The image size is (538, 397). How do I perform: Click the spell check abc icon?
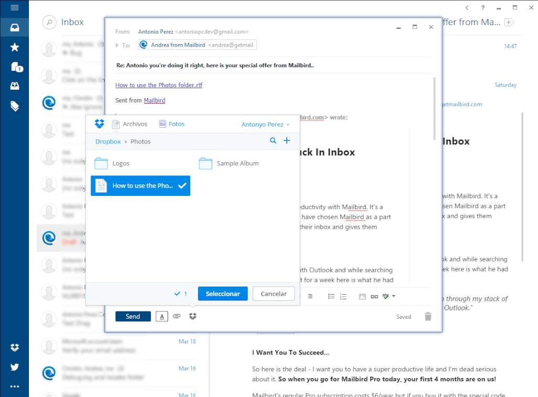point(386,296)
